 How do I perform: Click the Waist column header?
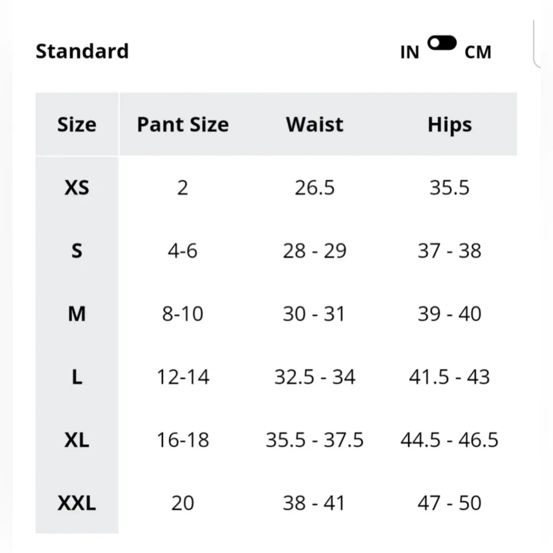point(315,124)
